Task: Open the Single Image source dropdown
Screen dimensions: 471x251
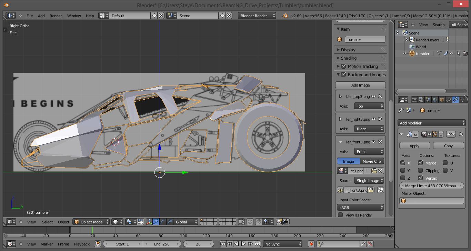Action: [x=369, y=180]
